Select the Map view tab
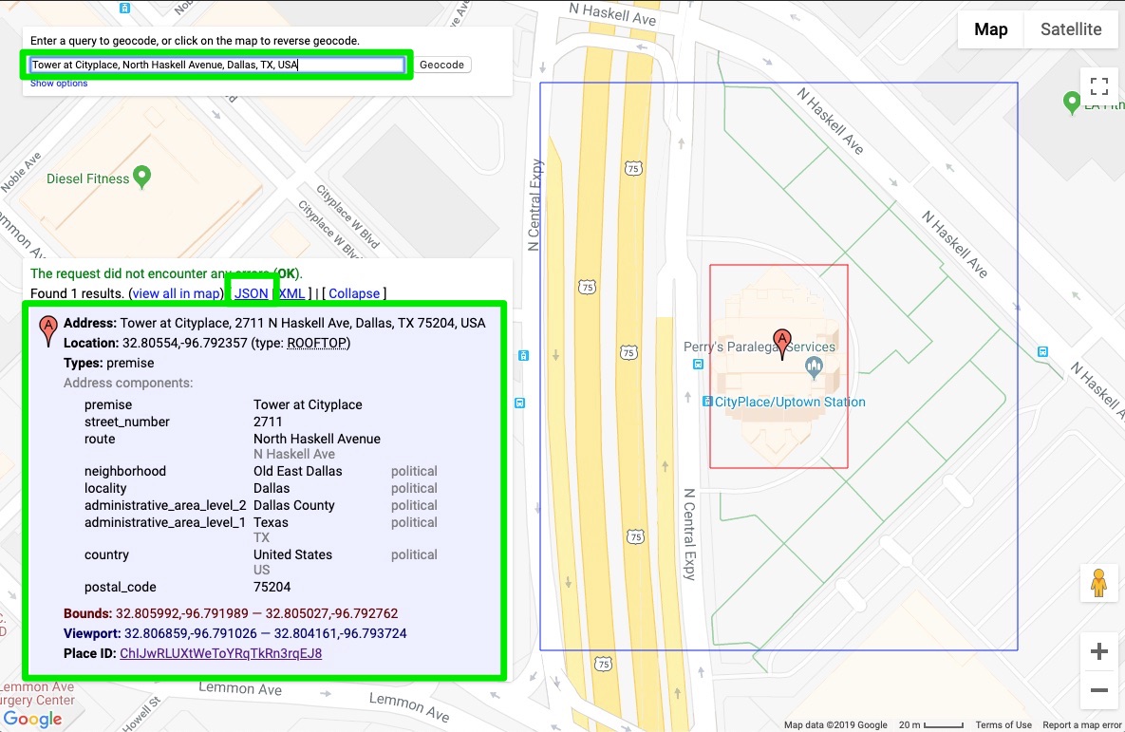The width and height of the screenshot is (1125, 732). pyautogui.click(x=990, y=29)
